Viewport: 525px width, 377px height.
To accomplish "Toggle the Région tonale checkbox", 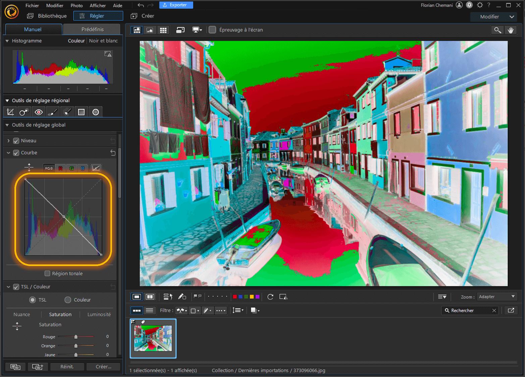I will click(x=47, y=273).
